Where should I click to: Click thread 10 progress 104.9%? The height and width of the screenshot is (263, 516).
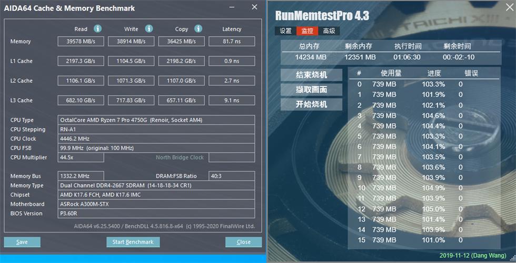click(433, 188)
